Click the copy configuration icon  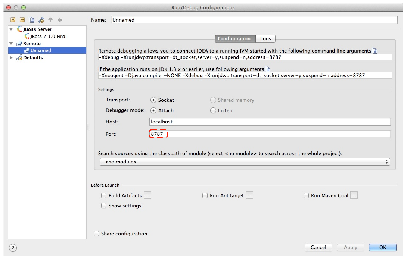tap(32, 20)
